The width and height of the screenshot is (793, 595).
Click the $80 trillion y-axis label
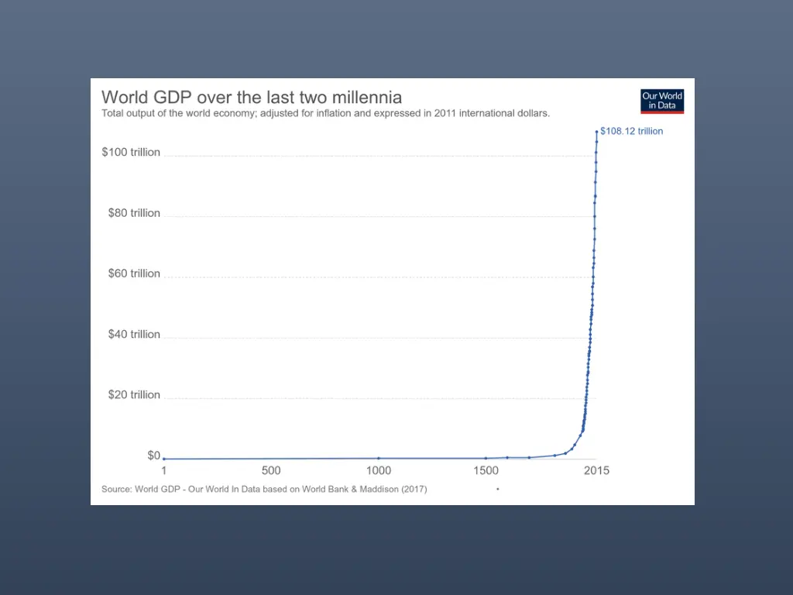tap(134, 213)
